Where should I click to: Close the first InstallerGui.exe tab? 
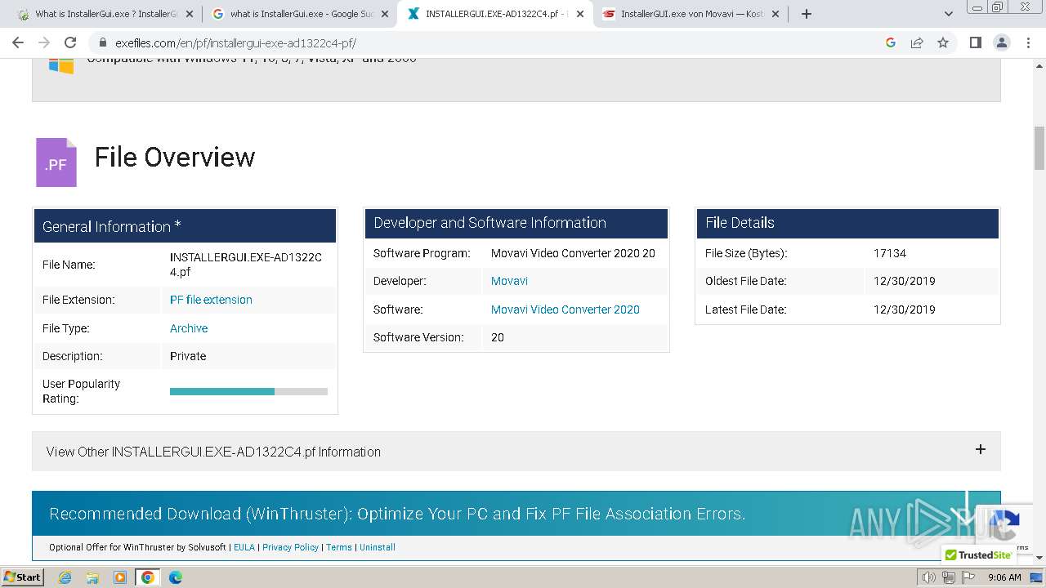[x=190, y=14]
